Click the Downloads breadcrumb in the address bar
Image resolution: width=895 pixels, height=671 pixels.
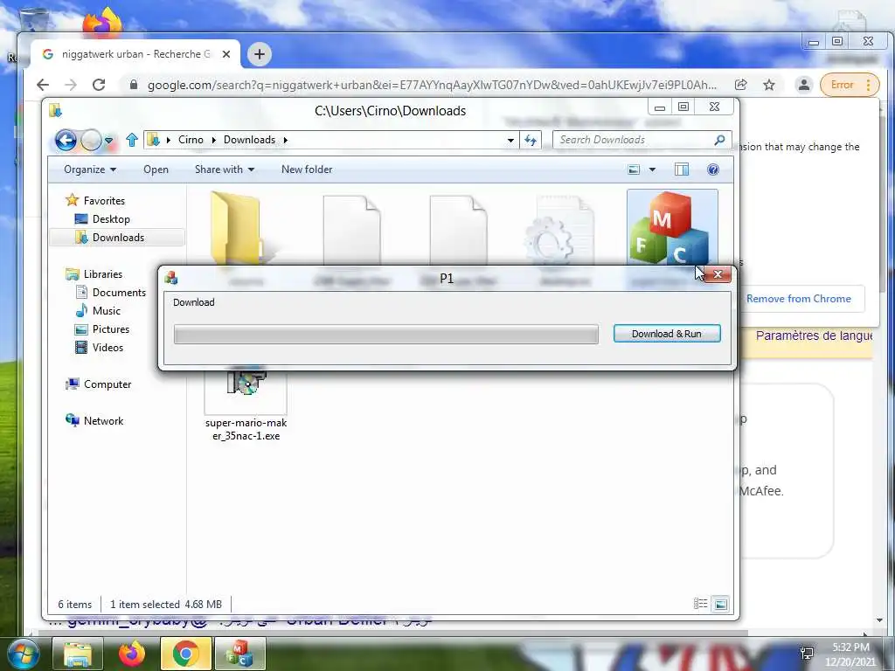coord(249,140)
